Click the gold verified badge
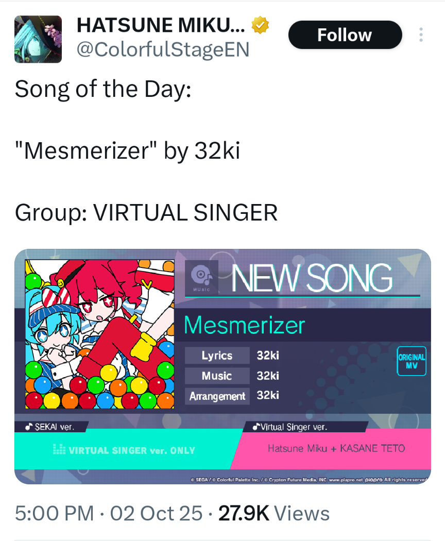 coord(260,25)
